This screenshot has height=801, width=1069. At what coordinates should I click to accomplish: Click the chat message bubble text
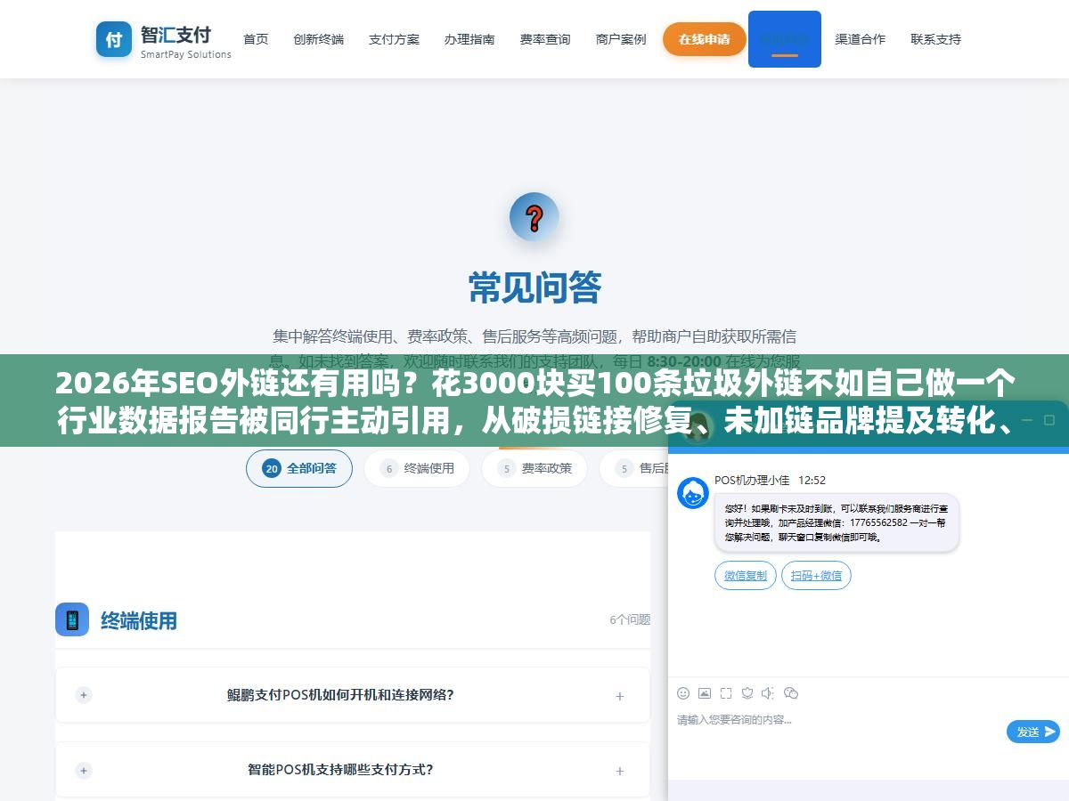(836, 523)
